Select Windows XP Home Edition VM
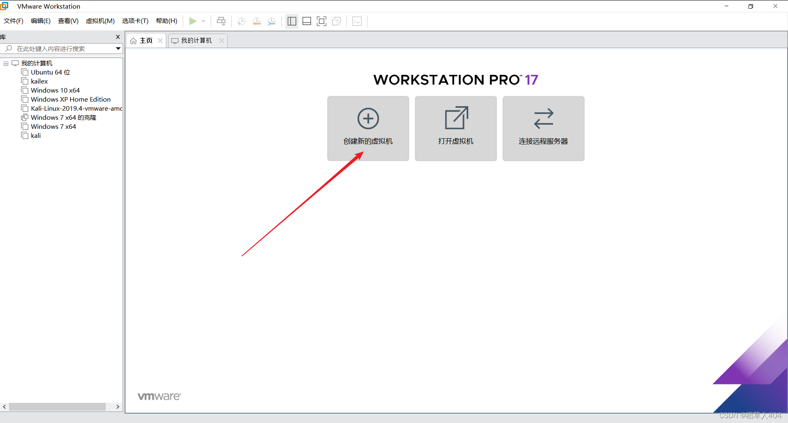788x423 pixels. pyautogui.click(x=70, y=100)
